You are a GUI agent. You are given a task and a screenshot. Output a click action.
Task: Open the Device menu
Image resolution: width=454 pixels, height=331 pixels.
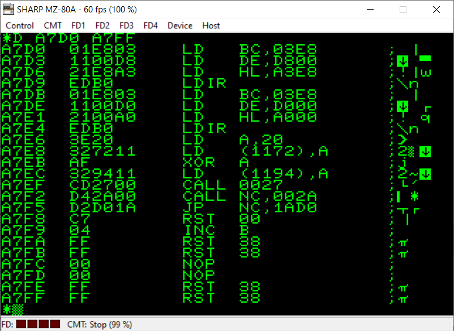point(180,25)
